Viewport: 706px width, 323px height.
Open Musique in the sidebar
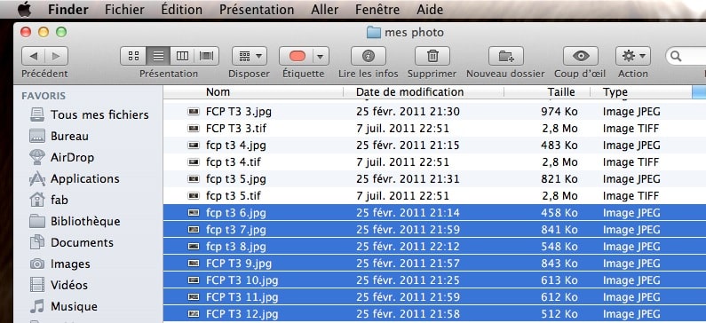click(62, 306)
